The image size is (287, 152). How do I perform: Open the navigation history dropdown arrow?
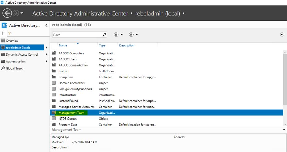pos(22,13)
